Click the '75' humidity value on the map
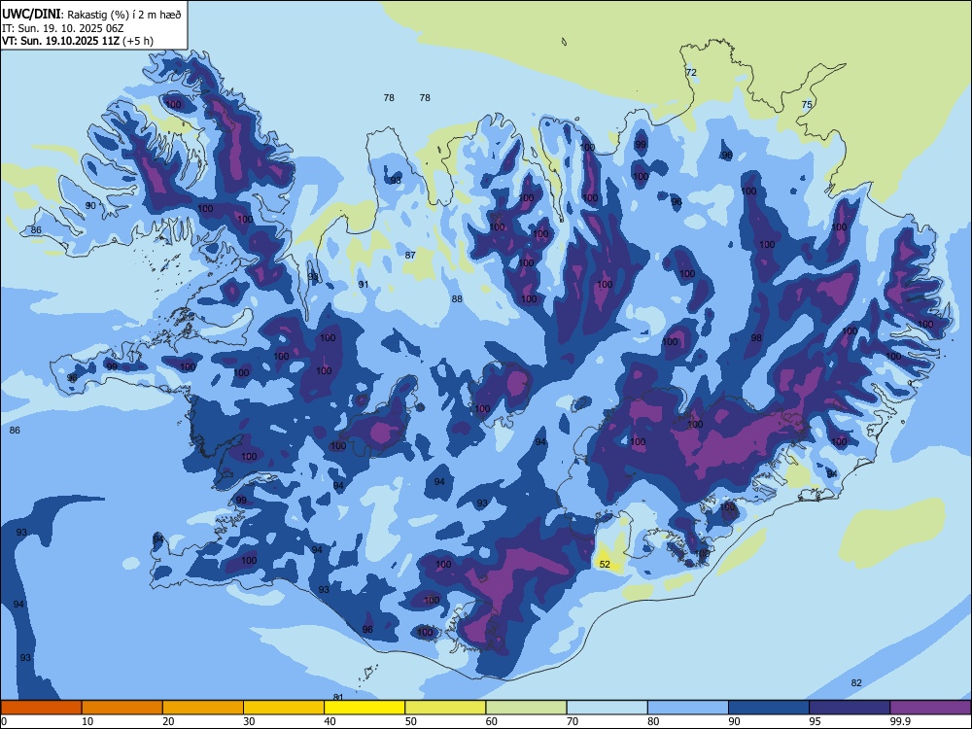The width and height of the screenshot is (972, 729). tap(807, 105)
